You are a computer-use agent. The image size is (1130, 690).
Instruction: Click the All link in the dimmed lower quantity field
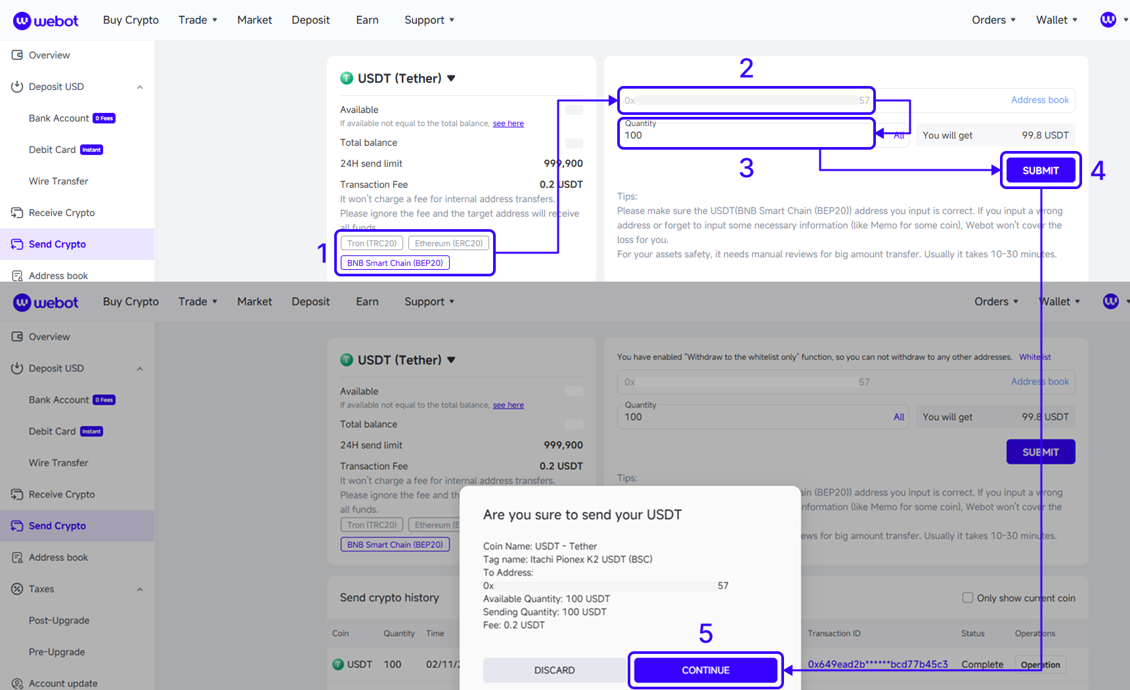click(899, 417)
